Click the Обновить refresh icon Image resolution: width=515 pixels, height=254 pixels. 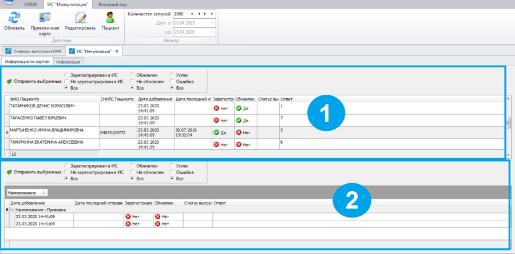[x=13, y=17]
